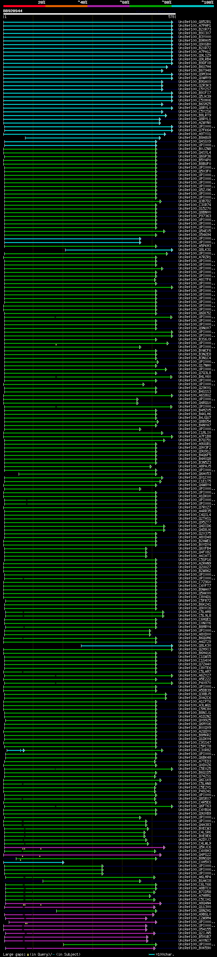Open hit UniRef100_B9I3X7
The height and width of the screenshot is (957, 217).
point(195,33)
